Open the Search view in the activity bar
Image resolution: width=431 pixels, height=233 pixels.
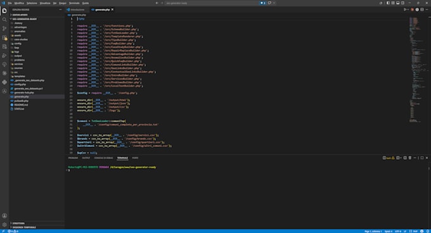(4, 20)
